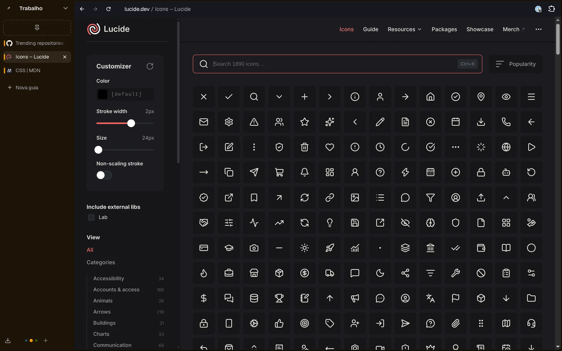Open the browser extensions puzzle icon
The image size is (562, 351).
pos(551,9)
